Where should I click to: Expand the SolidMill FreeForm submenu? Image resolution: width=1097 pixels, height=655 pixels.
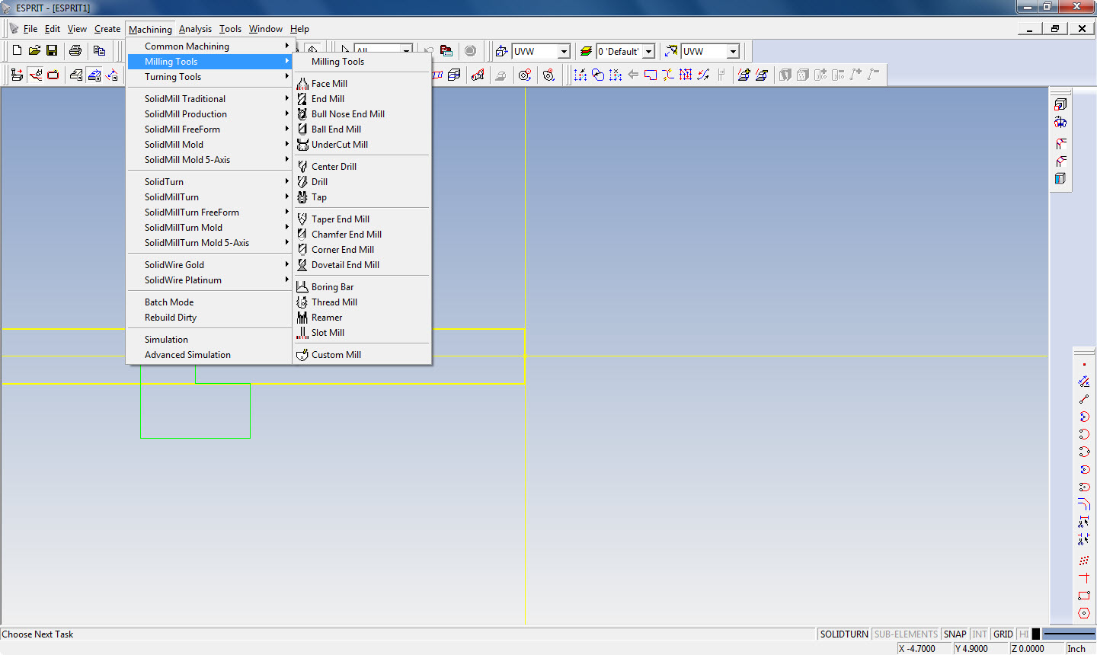point(210,129)
